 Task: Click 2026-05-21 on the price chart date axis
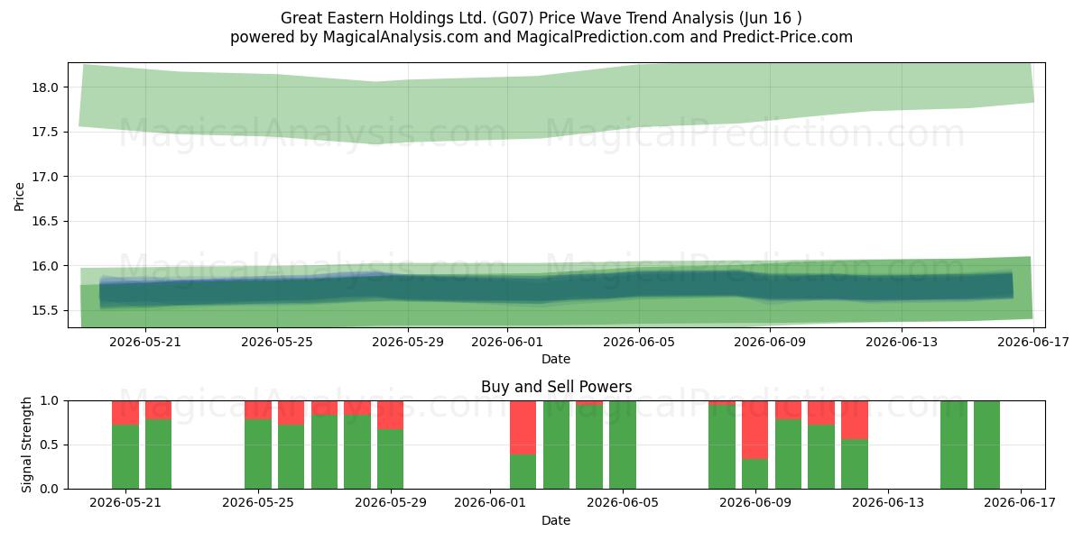146,342
